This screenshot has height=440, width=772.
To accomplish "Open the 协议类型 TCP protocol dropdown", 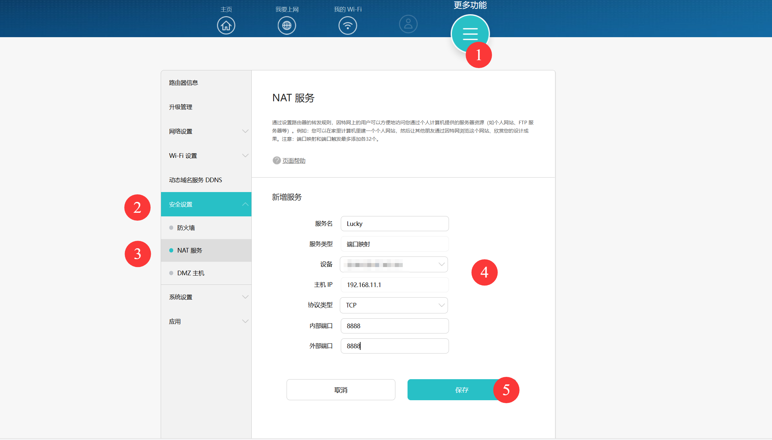I will tap(394, 305).
